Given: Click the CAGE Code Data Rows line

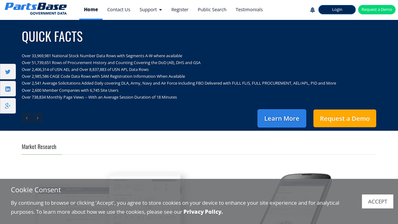Looking at the screenshot, I should point(103,77).
